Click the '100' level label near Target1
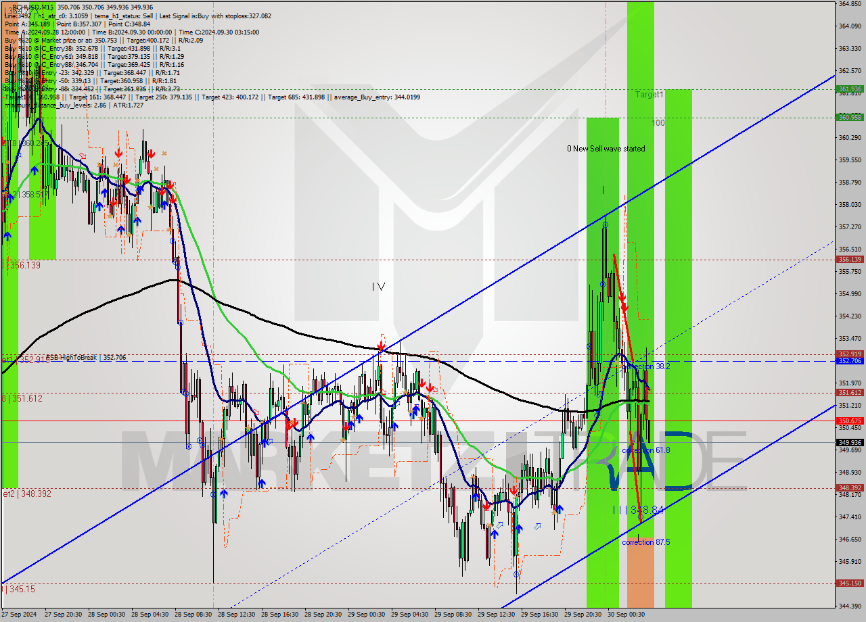This screenshot has width=866, height=622. 658,123
